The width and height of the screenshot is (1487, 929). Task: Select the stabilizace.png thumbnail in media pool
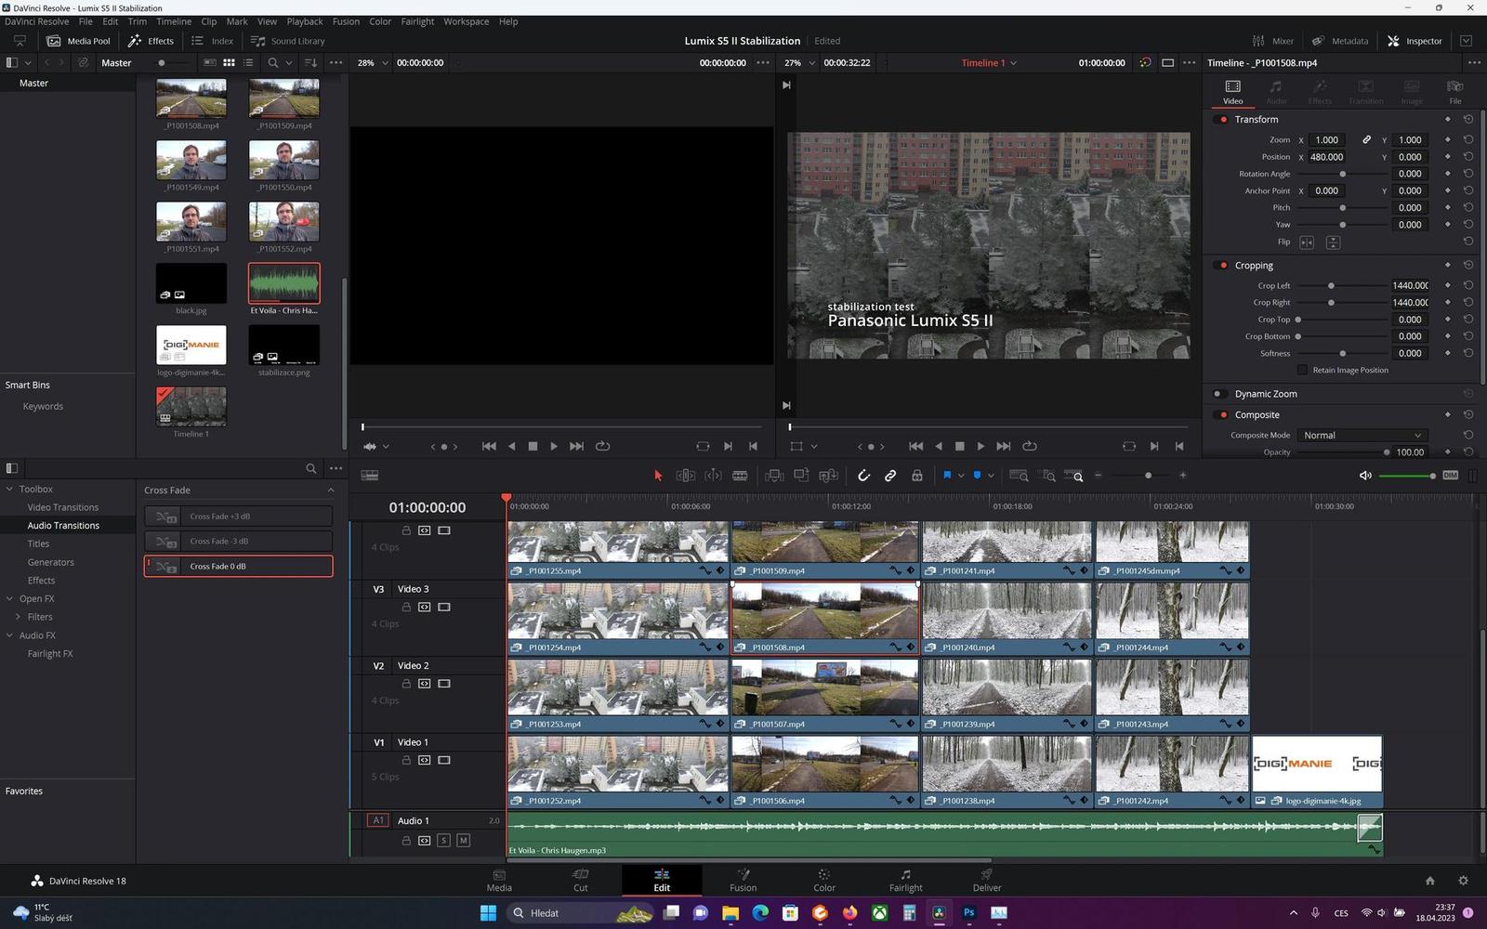click(283, 345)
